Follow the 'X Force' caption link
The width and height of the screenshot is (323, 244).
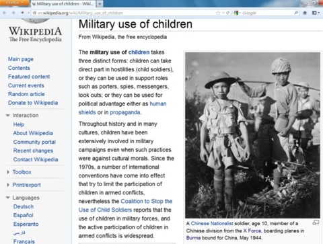pyautogui.click(x=252, y=231)
